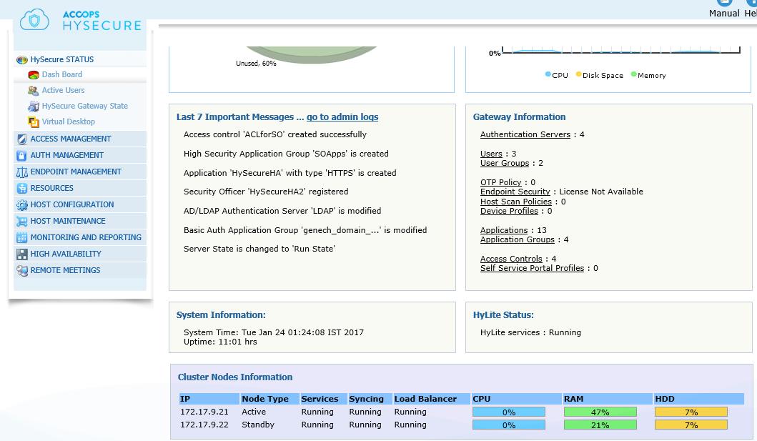The width and height of the screenshot is (757, 441).
Task: Click the message about Security Officer 'HySecureHA2'
Action: pos(266,192)
